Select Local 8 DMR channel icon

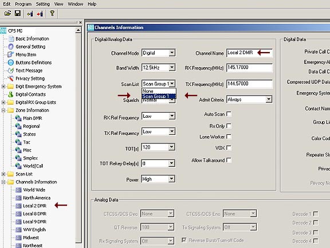click(x=19, y=214)
